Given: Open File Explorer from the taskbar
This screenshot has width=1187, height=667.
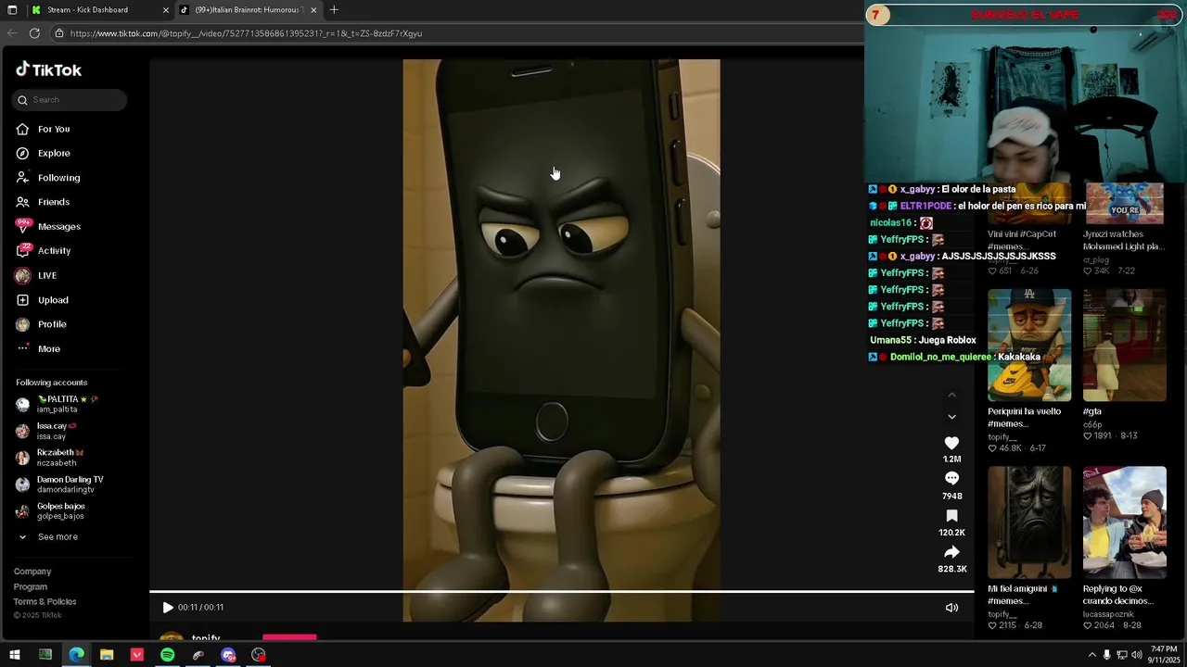Looking at the screenshot, I should click(107, 655).
